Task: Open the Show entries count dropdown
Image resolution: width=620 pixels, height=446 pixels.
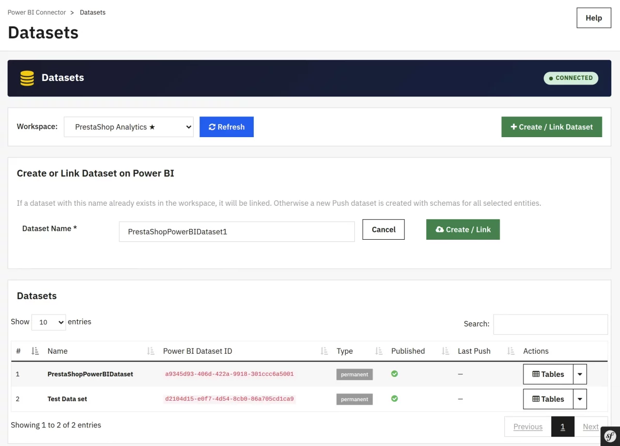Action: tap(49, 322)
